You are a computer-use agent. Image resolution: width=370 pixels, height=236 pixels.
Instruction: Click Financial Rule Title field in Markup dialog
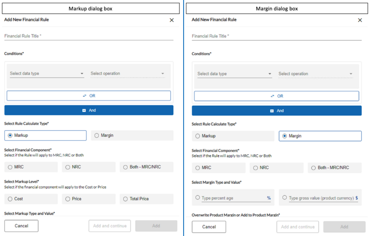point(88,36)
